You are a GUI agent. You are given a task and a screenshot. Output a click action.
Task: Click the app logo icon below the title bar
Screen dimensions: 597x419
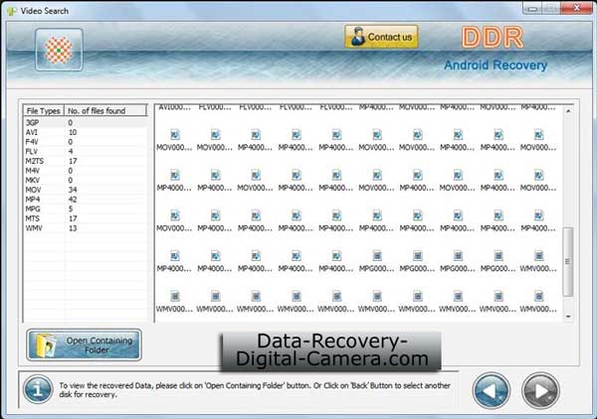[x=59, y=49]
